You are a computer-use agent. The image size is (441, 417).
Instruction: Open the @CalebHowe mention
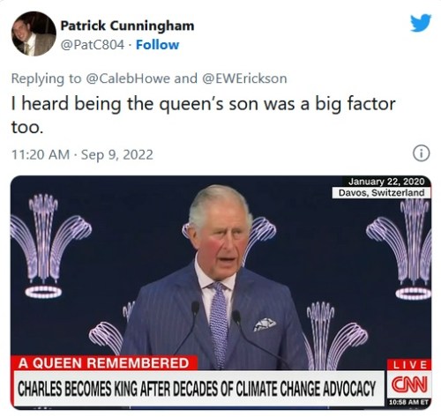pos(128,78)
